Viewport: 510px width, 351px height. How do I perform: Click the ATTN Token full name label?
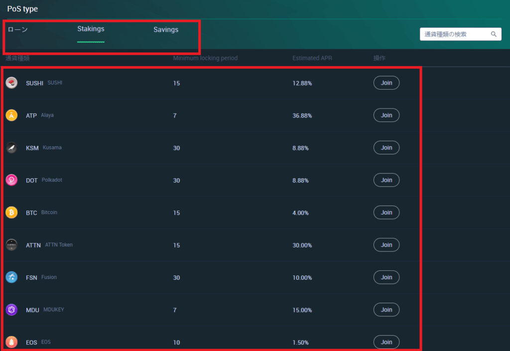point(59,245)
